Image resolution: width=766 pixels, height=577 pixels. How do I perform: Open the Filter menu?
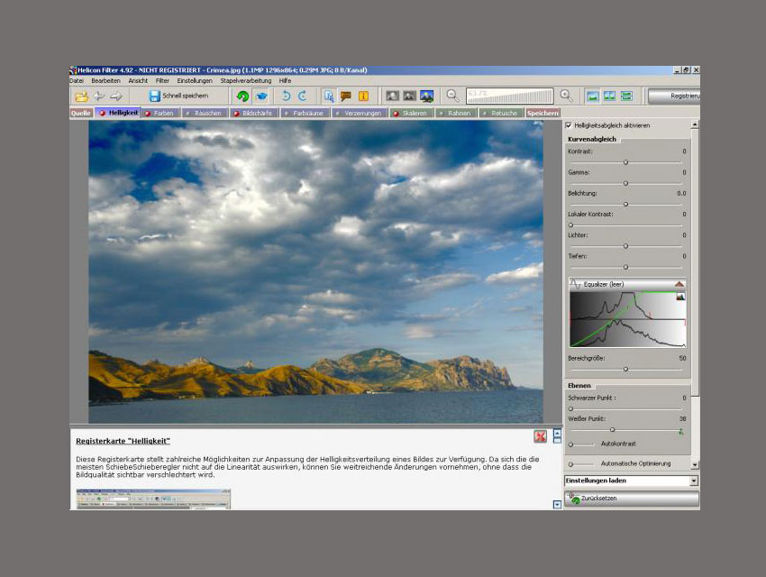(x=162, y=81)
